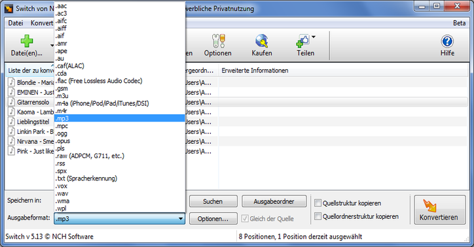This screenshot has width=474, height=247.
Task: Open the Optionen tools icon in toolbar
Action: (218, 41)
